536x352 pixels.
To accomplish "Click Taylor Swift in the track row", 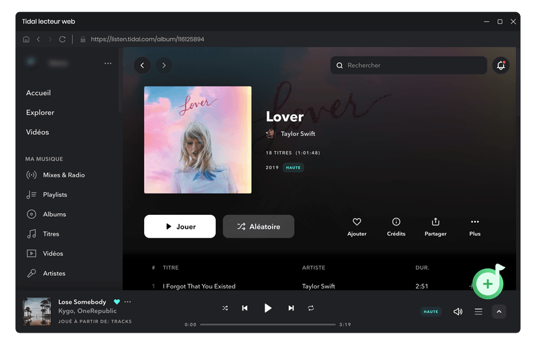I will pyautogui.click(x=318, y=286).
